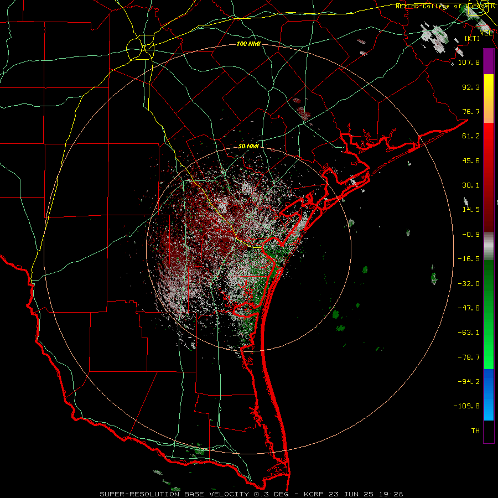Select the -0.9 legend value
Image resolution: width=498 pixels, height=498 pixels.
tap(471, 235)
